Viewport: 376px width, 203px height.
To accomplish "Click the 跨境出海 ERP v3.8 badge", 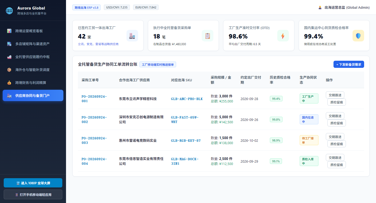I will [87, 7].
